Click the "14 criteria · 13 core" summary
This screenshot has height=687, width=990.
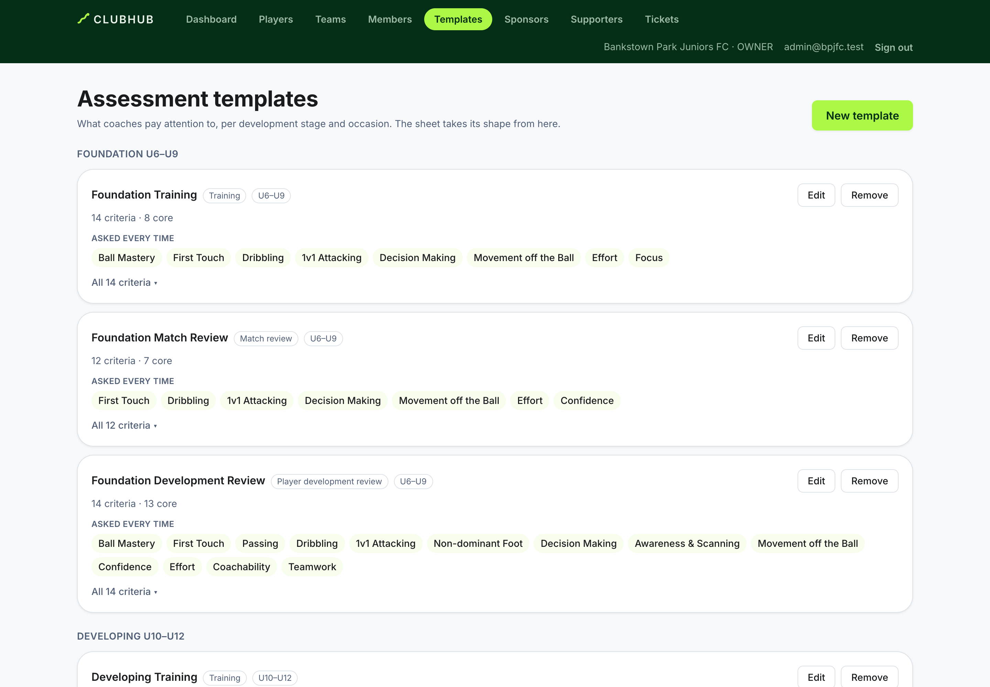(134, 504)
